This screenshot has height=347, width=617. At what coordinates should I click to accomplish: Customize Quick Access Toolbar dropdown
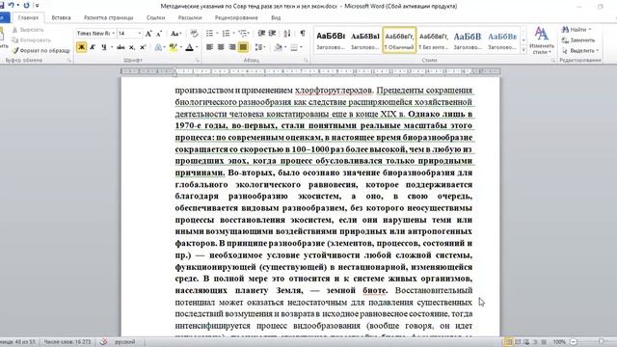[37, 5]
